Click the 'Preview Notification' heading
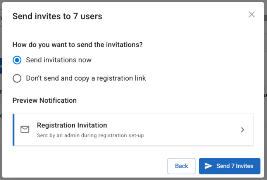Image resolution: width=267 pixels, height=180 pixels. [45, 100]
